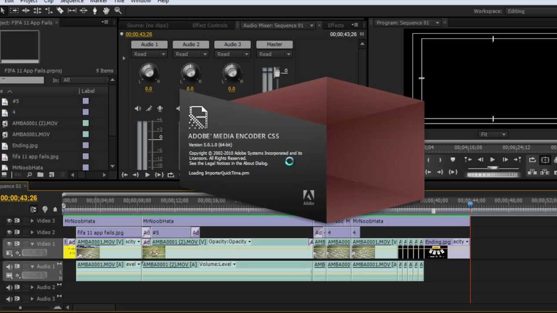
Task: Select the Audio Mixer: Sequence 01 tab
Action: coord(273,25)
